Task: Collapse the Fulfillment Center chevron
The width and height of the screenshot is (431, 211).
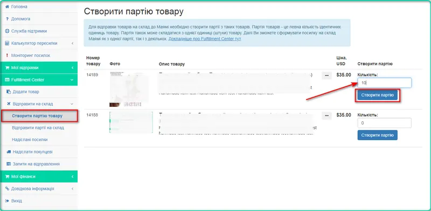Action: pos(72,80)
